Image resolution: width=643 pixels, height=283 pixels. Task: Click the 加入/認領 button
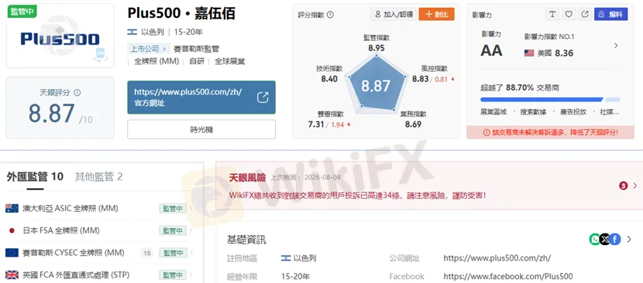pyautogui.click(x=394, y=15)
